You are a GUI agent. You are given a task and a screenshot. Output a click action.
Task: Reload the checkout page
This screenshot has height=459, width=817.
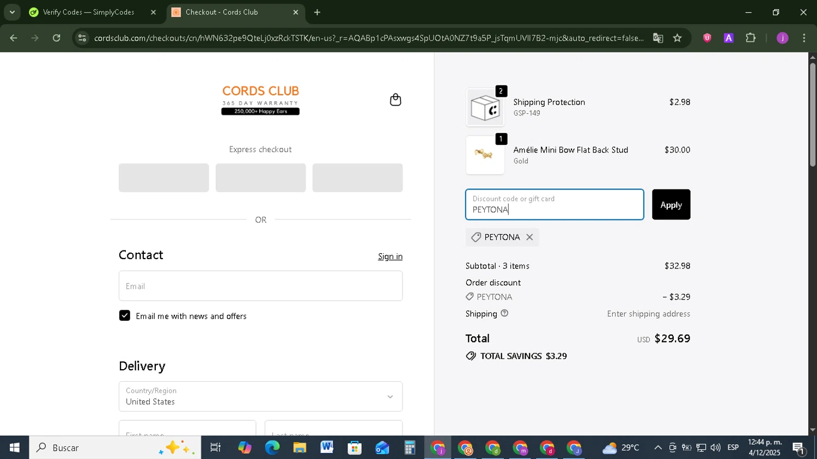click(57, 38)
